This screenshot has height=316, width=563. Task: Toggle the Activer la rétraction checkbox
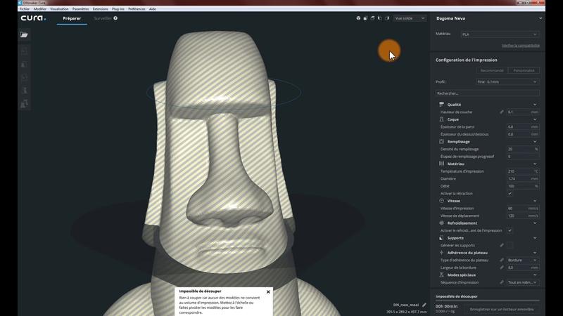tap(510, 193)
